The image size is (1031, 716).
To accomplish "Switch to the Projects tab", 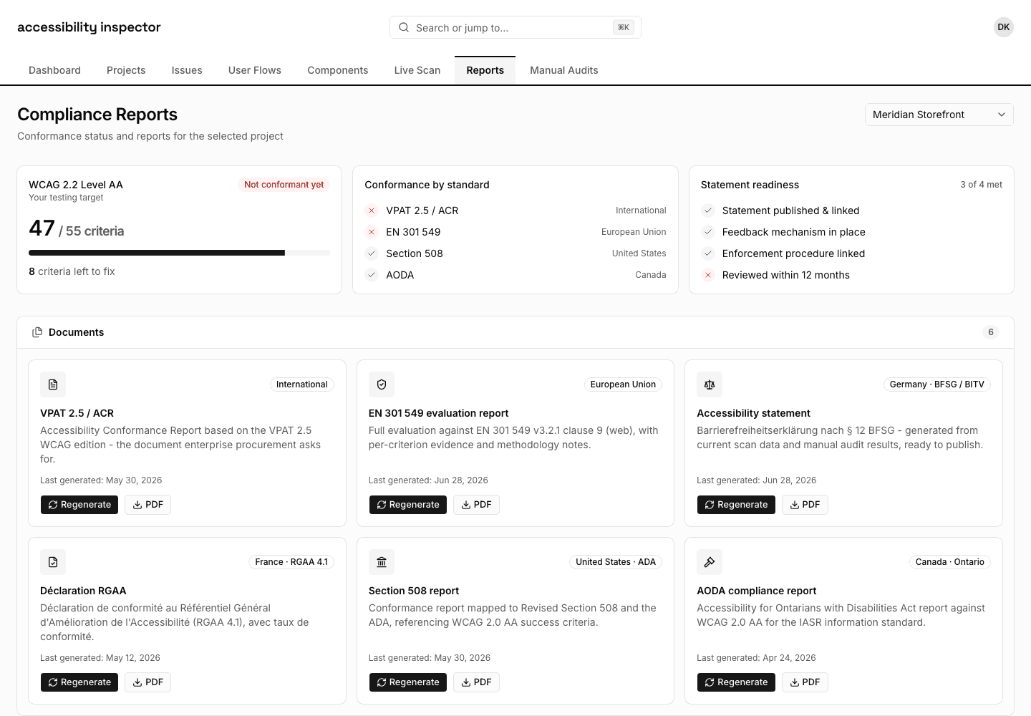I will (126, 70).
